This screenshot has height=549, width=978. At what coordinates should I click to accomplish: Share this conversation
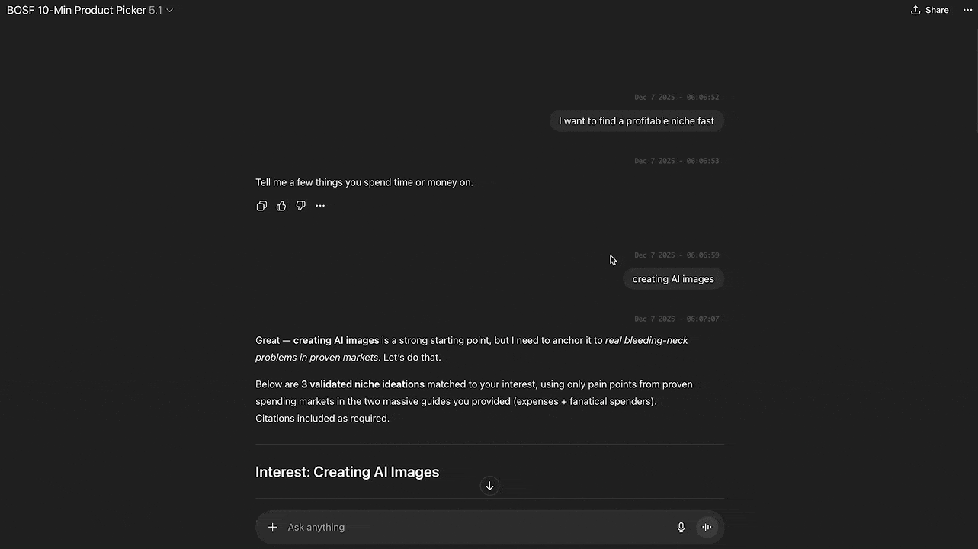(x=929, y=10)
